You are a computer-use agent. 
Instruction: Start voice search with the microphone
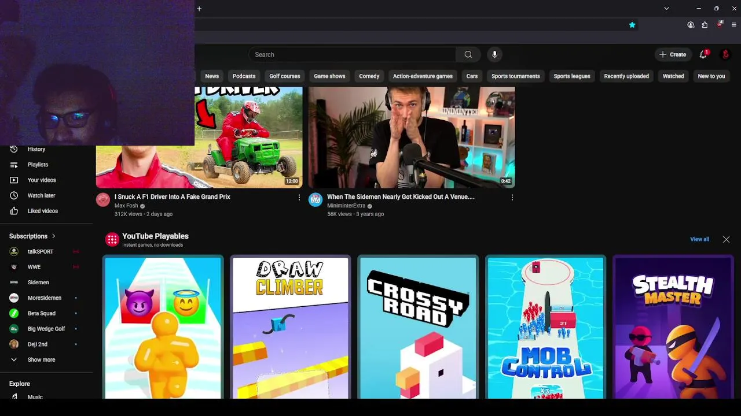pyautogui.click(x=494, y=55)
